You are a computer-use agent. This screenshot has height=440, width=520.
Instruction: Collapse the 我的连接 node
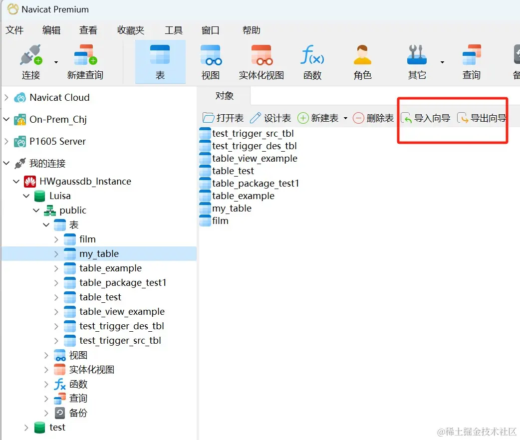6,163
